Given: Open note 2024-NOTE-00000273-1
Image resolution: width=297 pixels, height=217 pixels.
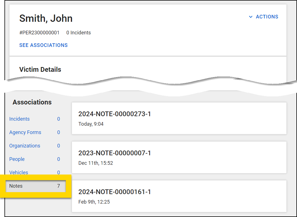Looking at the screenshot, I should (115, 114).
